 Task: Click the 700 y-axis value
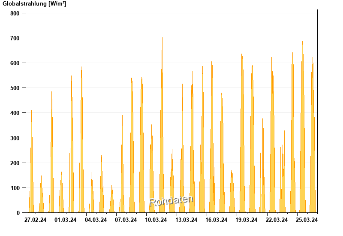click(15, 38)
